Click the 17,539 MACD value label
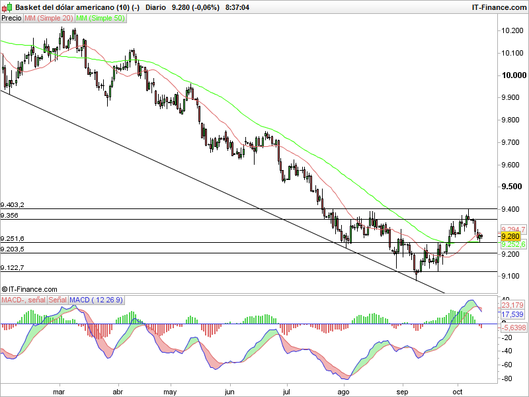 point(512,314)
